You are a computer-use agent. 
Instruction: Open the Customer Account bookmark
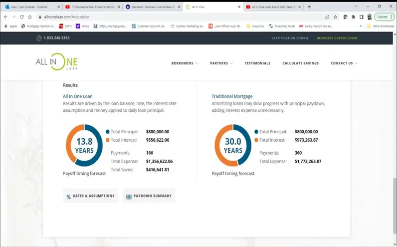click(x=149, y=26)
